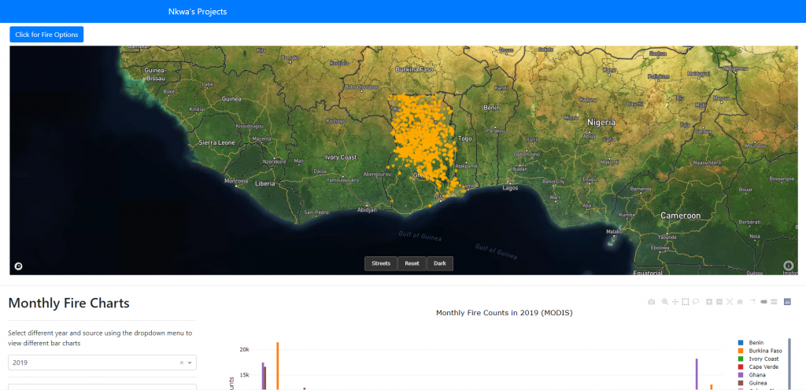Screen dimensions: 806x390
Task: Click the Lagos label on the map
Action: point(510,188)
